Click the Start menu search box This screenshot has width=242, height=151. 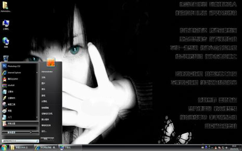[21, 141]
